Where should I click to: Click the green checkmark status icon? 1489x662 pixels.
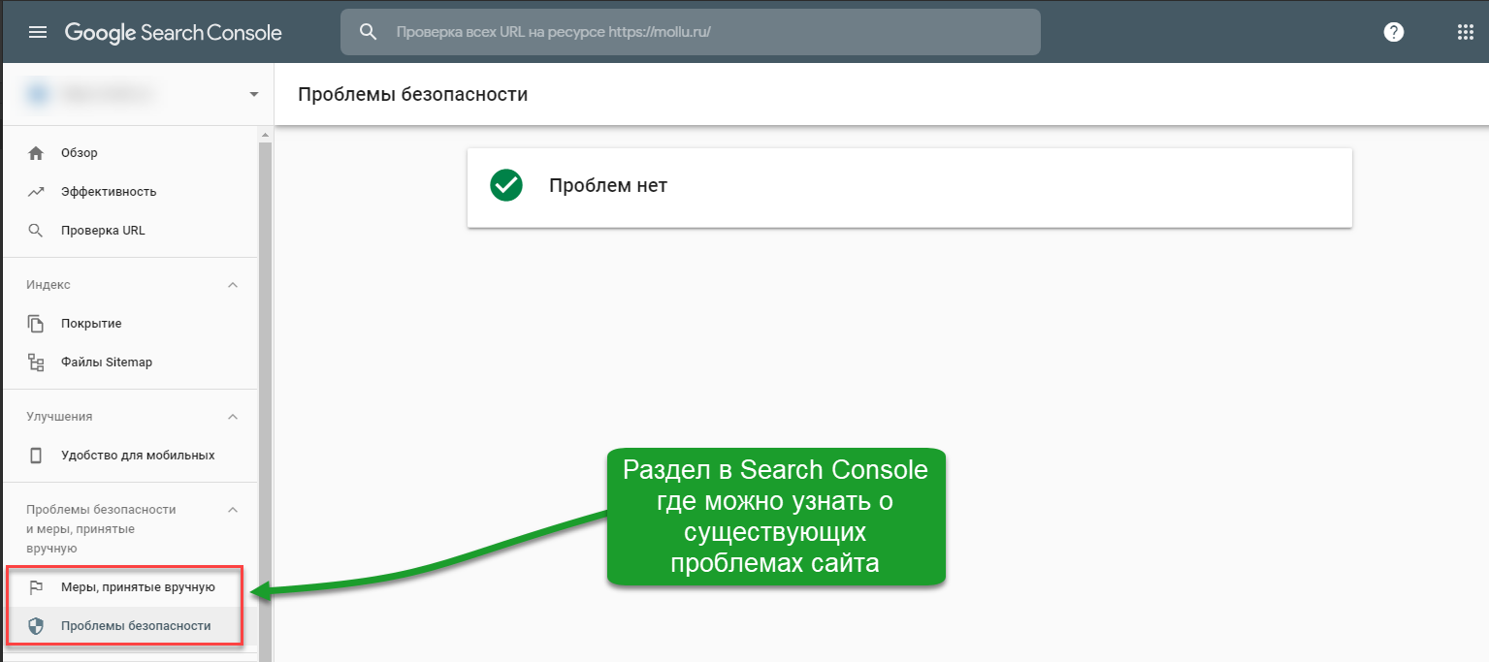pos(506,185)
